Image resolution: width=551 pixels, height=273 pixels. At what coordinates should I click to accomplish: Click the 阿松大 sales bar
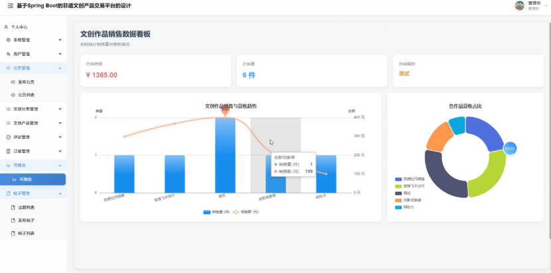326,174
